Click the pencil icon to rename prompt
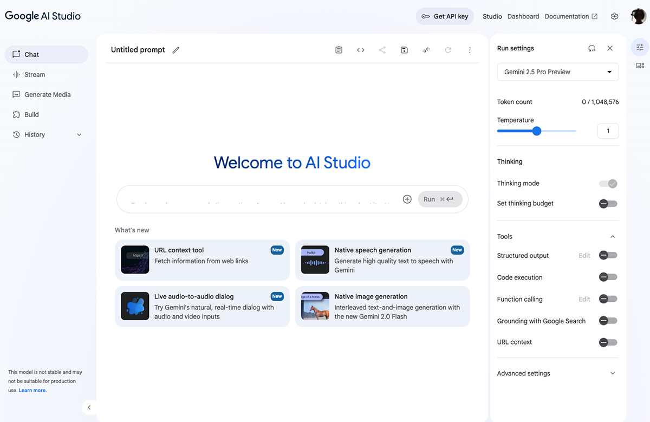The image size is (650, 422). [175, 50]
